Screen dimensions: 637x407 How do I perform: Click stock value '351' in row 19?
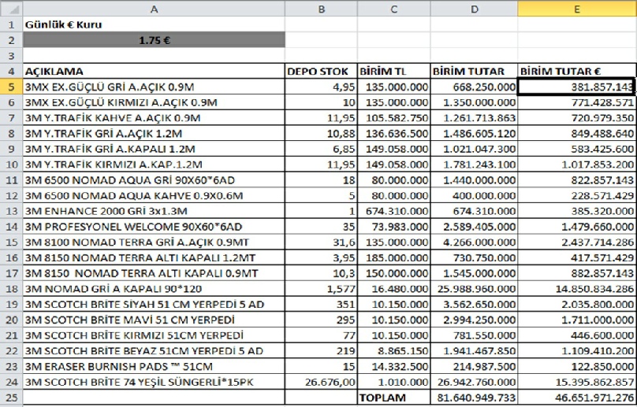click(321, 305)
